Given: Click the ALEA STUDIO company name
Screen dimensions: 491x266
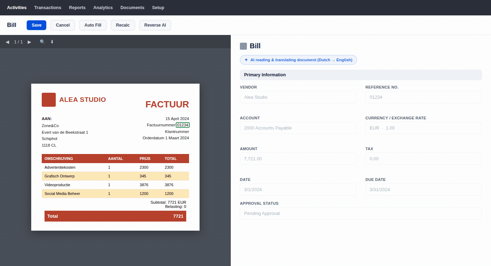Looking at the screenshot, I should tap(82, 100).
